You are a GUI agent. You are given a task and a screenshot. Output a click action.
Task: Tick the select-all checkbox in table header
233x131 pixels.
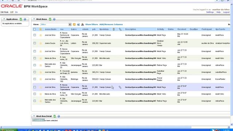pos(35,29)
